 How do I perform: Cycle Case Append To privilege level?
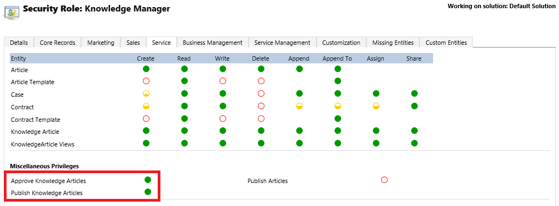point(338,93)
